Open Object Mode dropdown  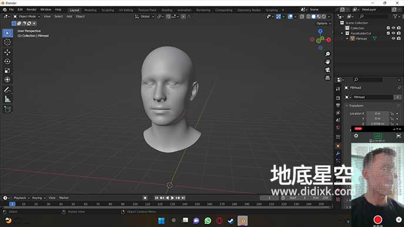click(27, 16)
